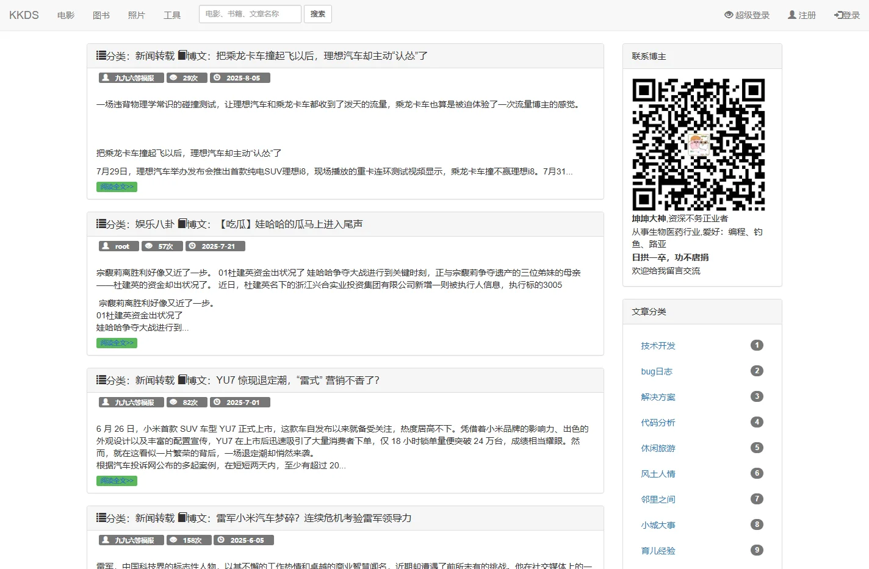Click the 联系博主 panel heading
The height and width of the screenshot is (569, 869).
click(702, 56)
